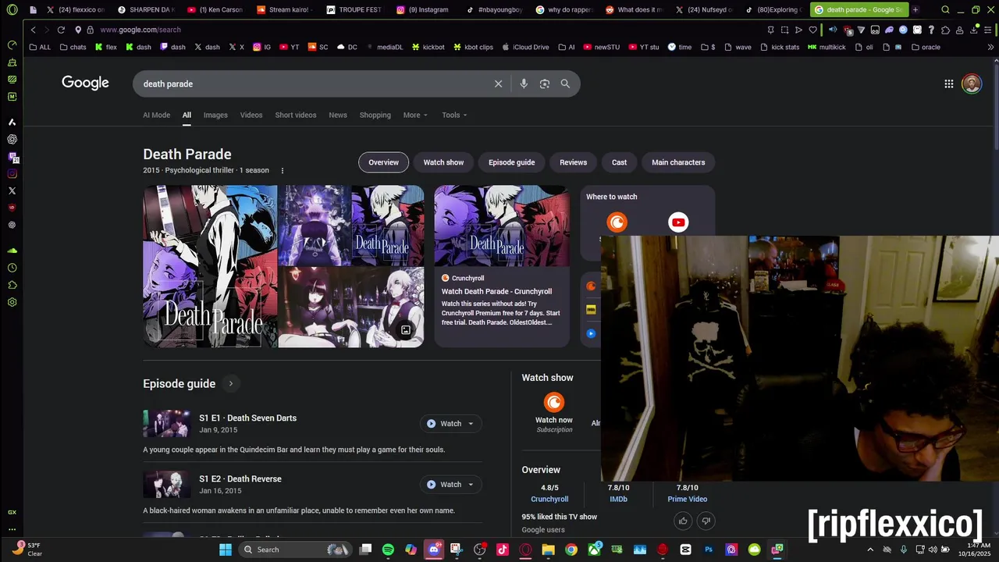The width and height of the screenshot is (999, 562).
Task: Open Discord from the taskbar
Action: point(434,550)
